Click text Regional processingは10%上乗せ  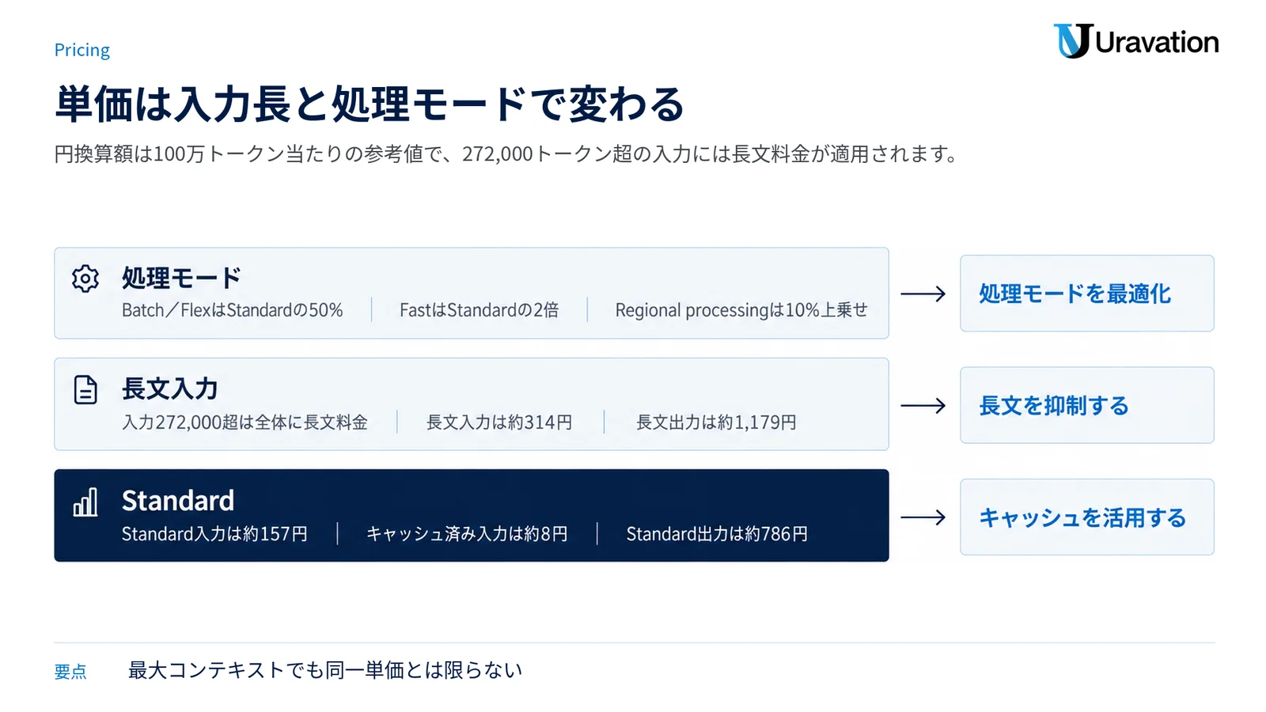click(741, 310)
